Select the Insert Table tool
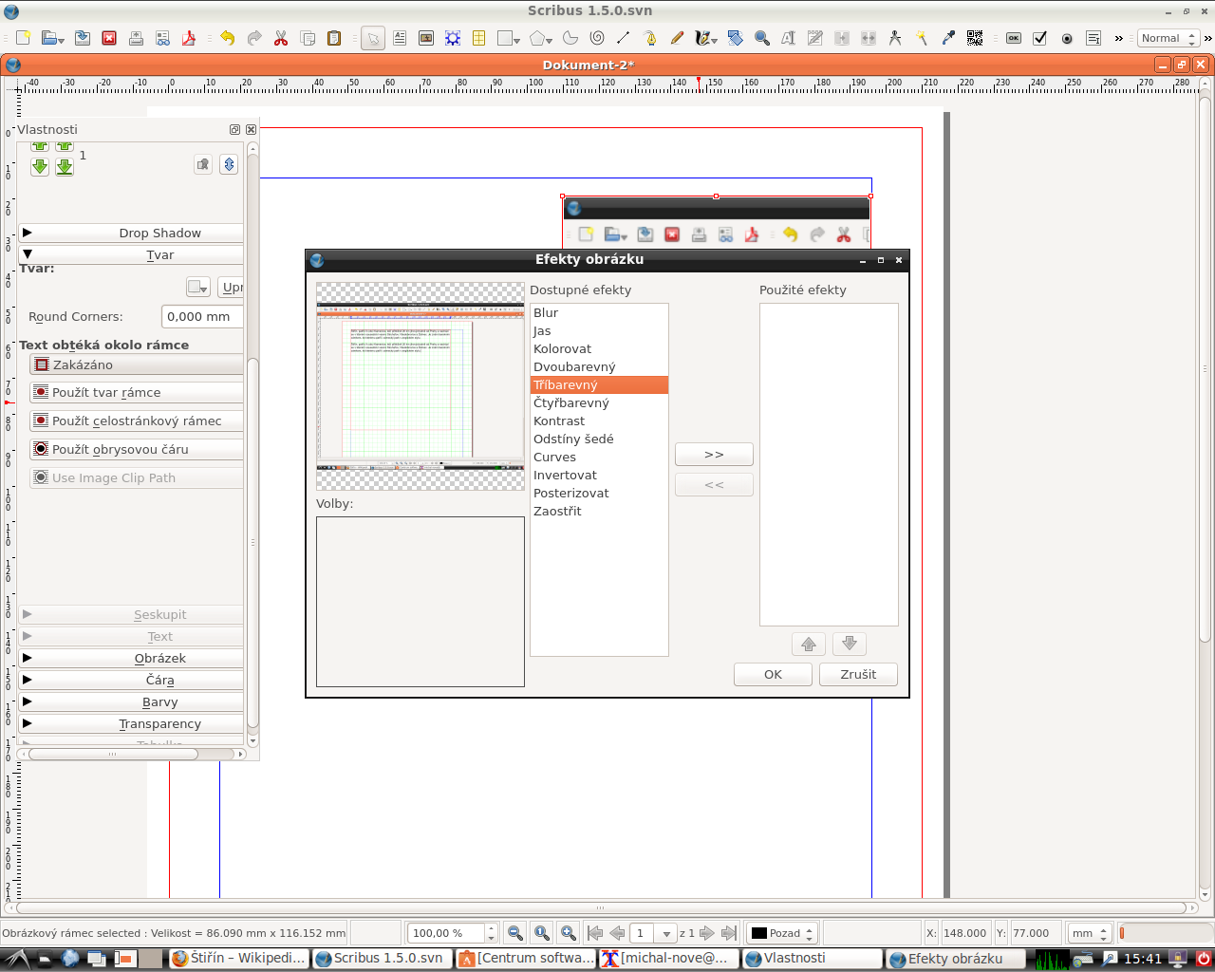 pos(477,38)
